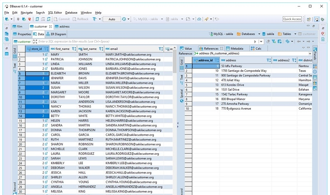This screenshot has height=195, width=330.
Task: Click the Transaction mode T icon
Action: point(95,19)
